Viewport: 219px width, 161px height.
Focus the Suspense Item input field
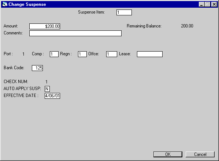tap(124, 12)
